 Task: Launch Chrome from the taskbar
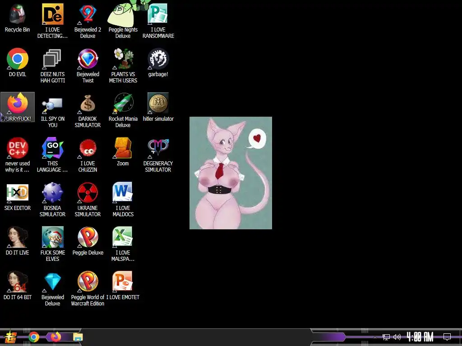click(x=34, y=337)
